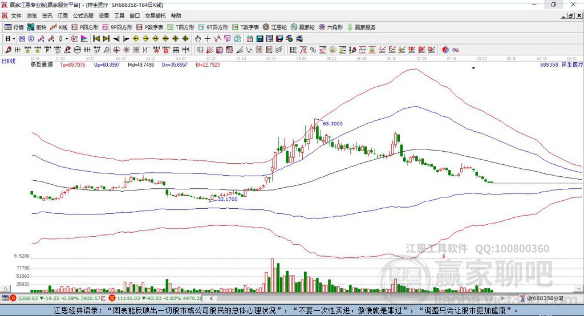This screenshot has height=316, width=584.
Task: Select the hand pan tool
Action: pos(197,39)
